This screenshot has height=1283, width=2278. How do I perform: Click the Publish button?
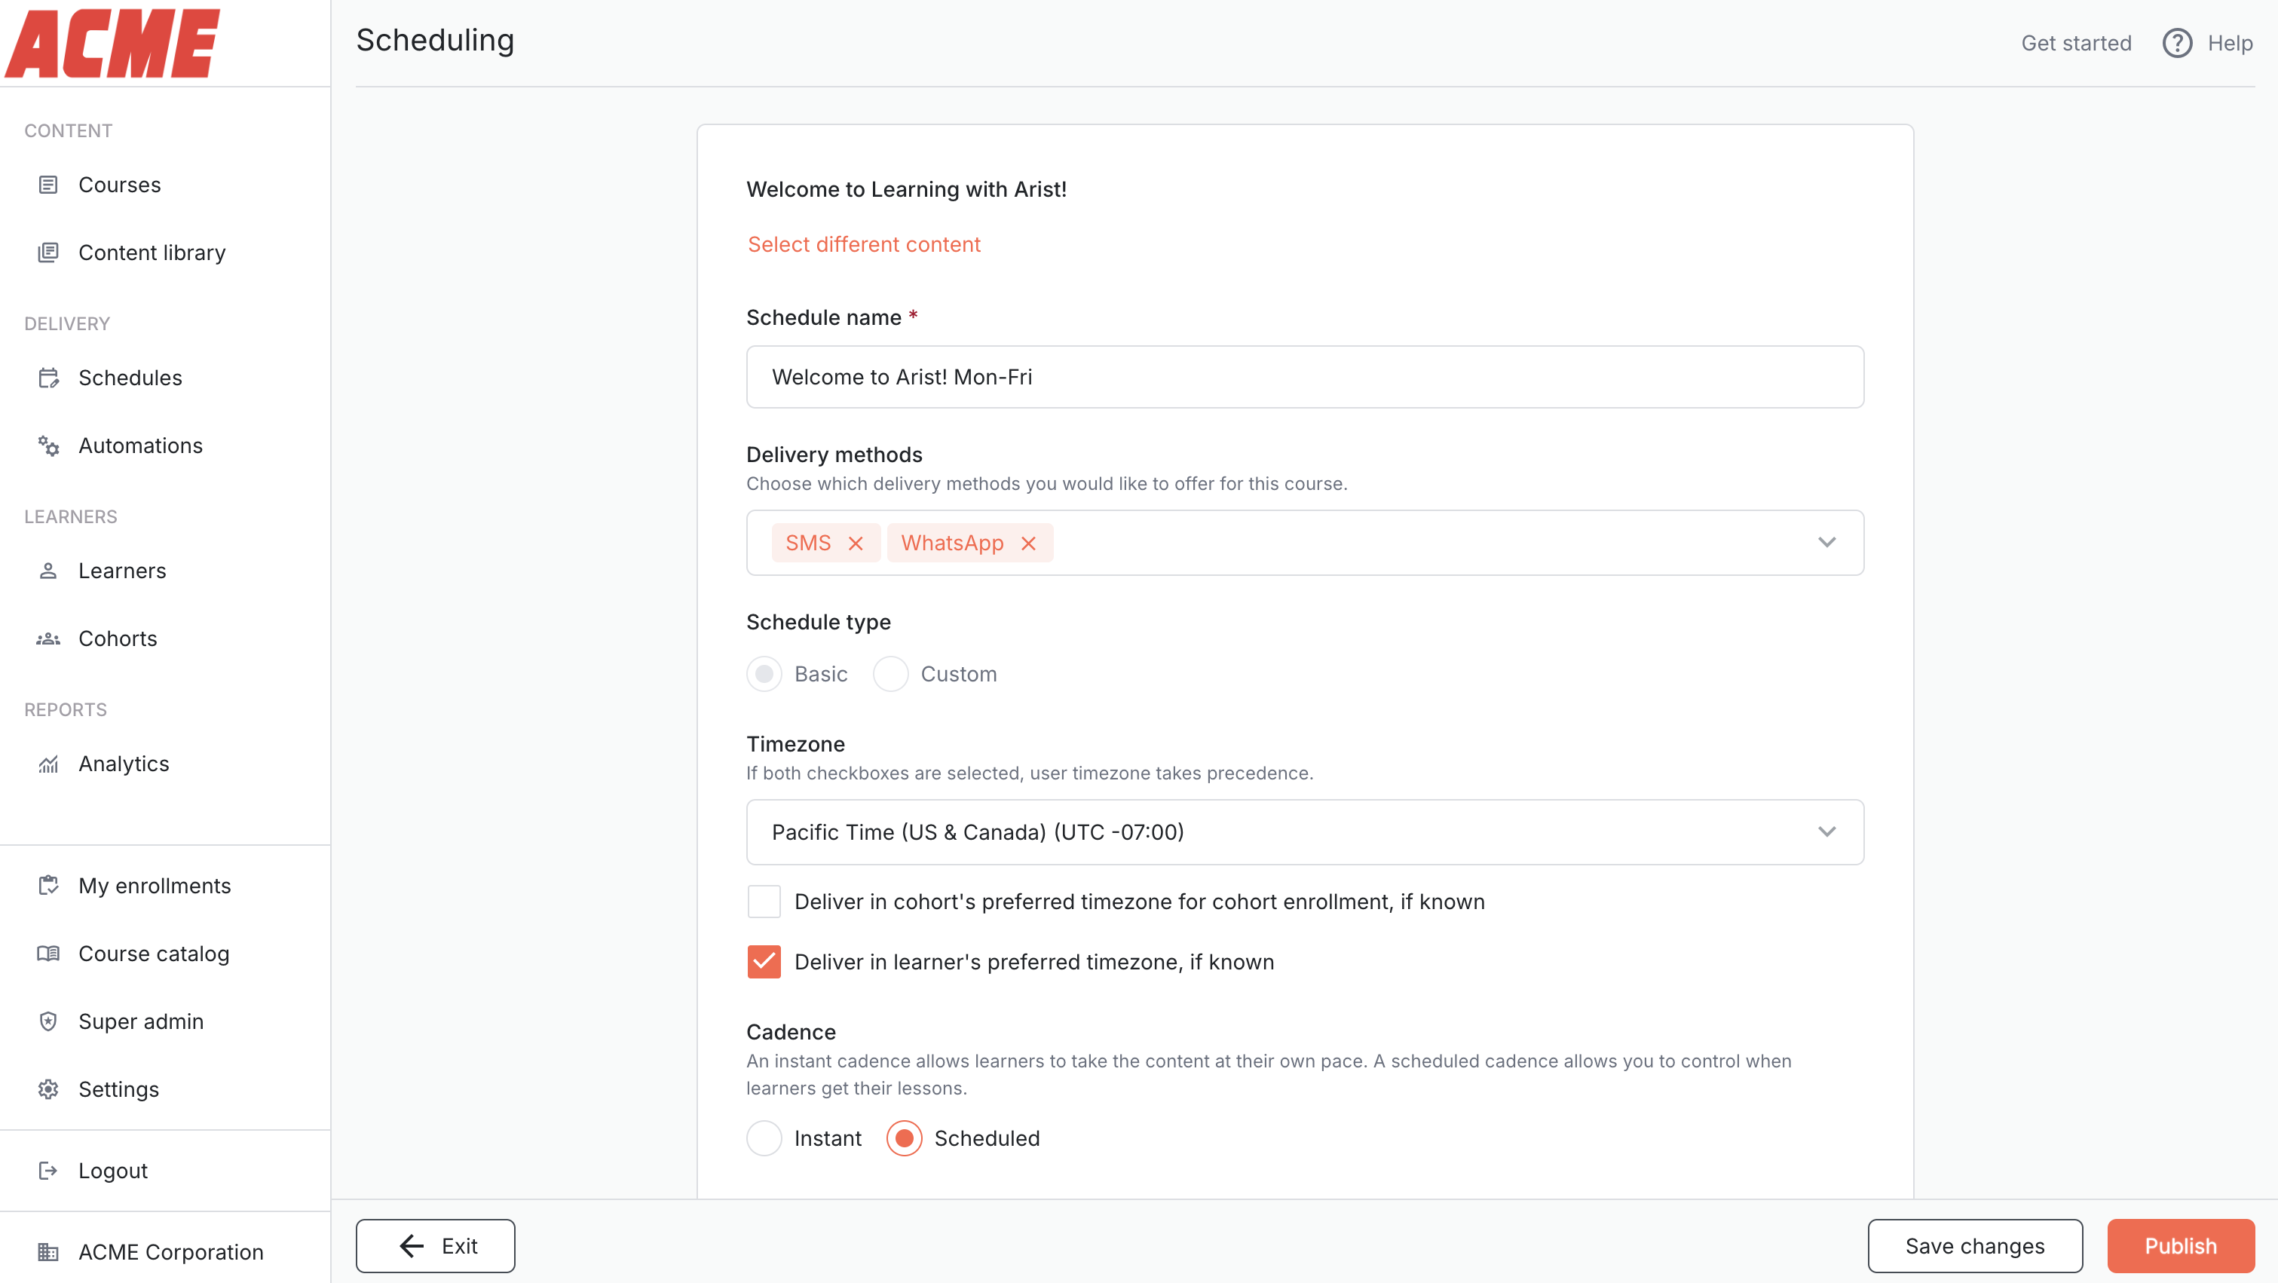pos(2181,1246)
